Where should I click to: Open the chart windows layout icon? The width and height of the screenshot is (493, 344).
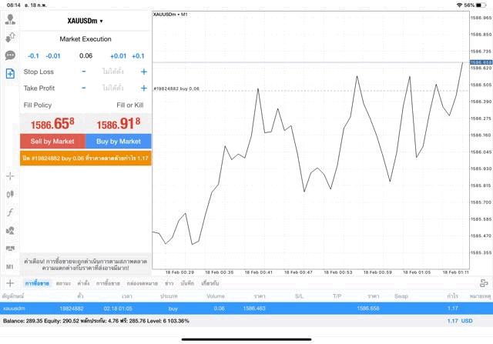[x=10, y=249]
